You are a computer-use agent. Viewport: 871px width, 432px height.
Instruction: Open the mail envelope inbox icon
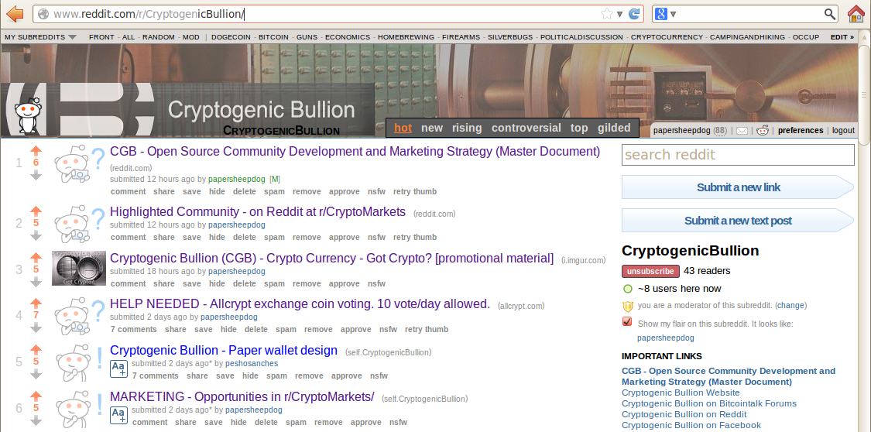pyautogui.click(x=742, y=131)
